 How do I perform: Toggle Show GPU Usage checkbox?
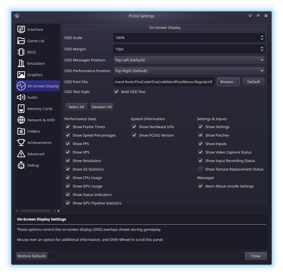(x=68, y=186)
